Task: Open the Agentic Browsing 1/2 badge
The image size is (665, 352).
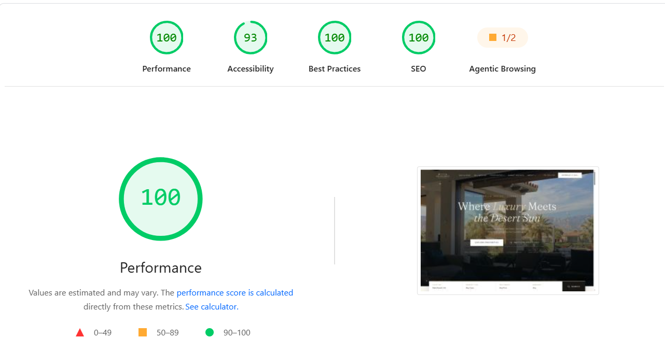Action: (x=503, y=37)
